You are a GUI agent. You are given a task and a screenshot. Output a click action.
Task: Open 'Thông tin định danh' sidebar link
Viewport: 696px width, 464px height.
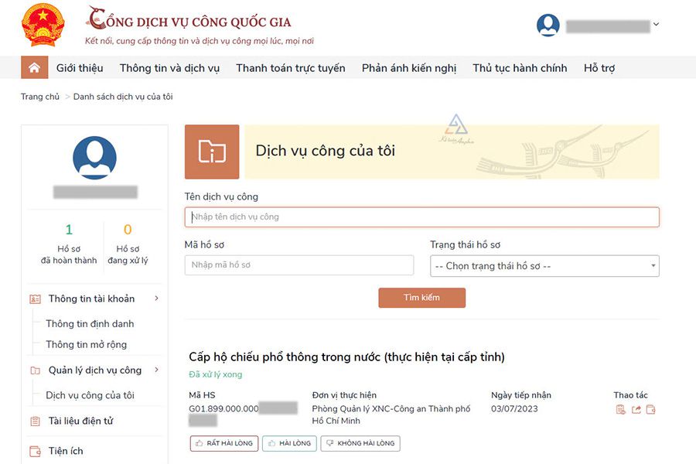pos(90,324)
